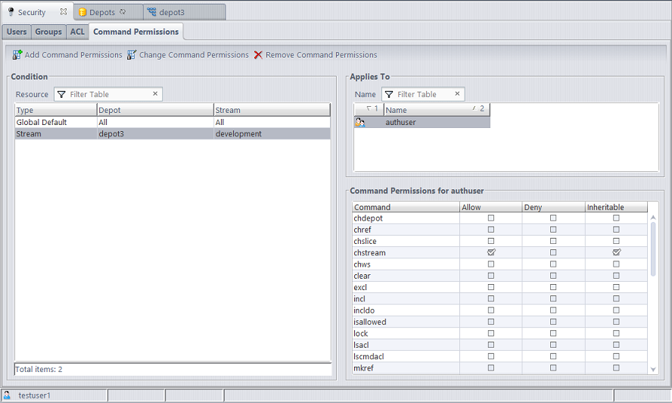Sort by the Command column header
The width and height of the screenshot is (672, 403).
click(406, 207)
